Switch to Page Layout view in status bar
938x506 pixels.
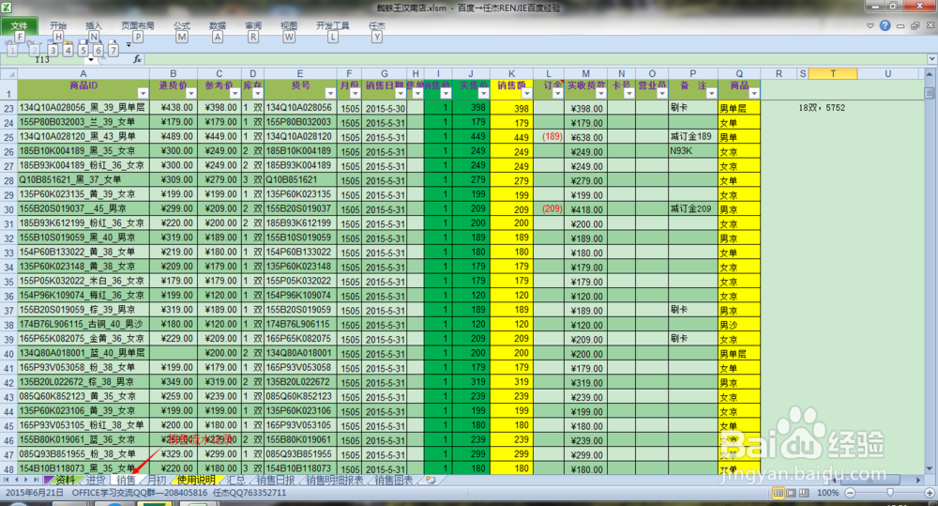click(x=791, y=493)
